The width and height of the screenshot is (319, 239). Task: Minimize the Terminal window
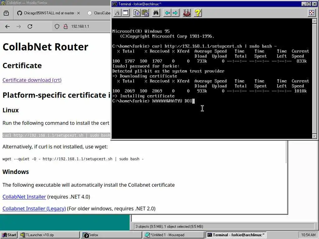click(x=303, y=4)
